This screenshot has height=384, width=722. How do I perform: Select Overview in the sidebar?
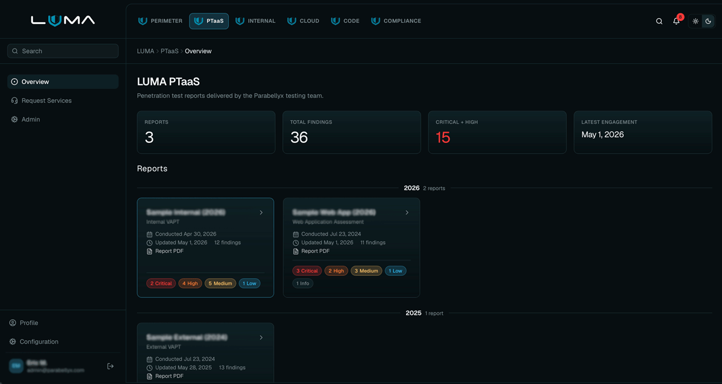point(63,82)
